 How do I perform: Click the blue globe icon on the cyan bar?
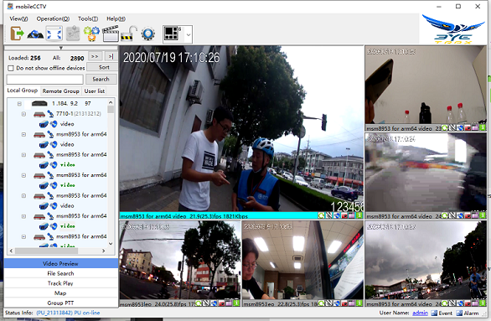(337, 215)
